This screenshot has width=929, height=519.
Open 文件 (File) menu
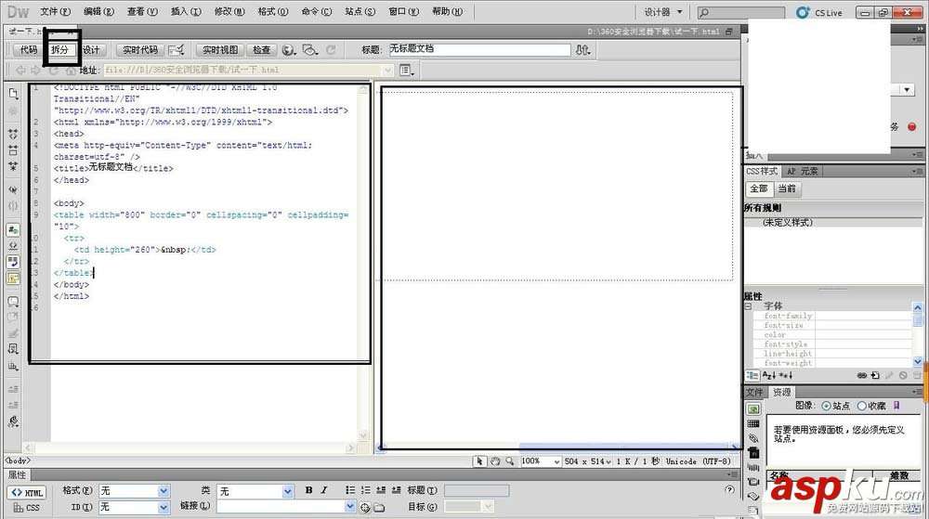[55, 11]
